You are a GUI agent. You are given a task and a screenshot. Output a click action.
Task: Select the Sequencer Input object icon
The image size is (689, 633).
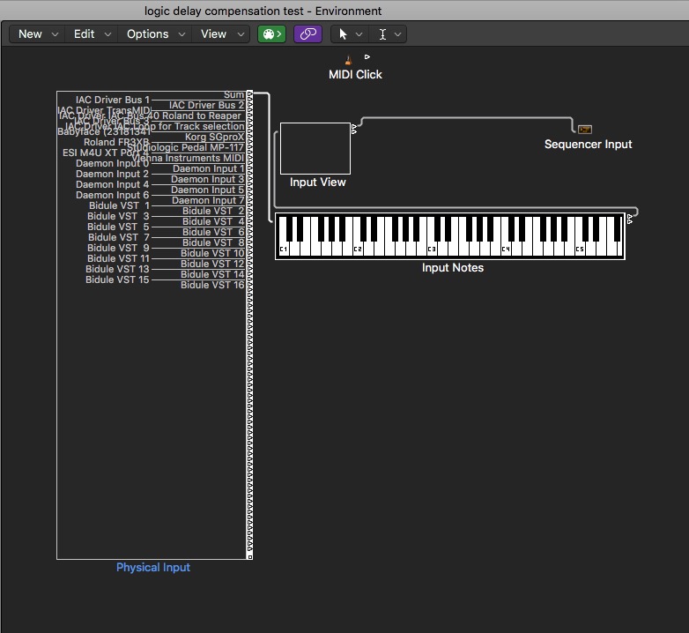[x=585, y=130]
